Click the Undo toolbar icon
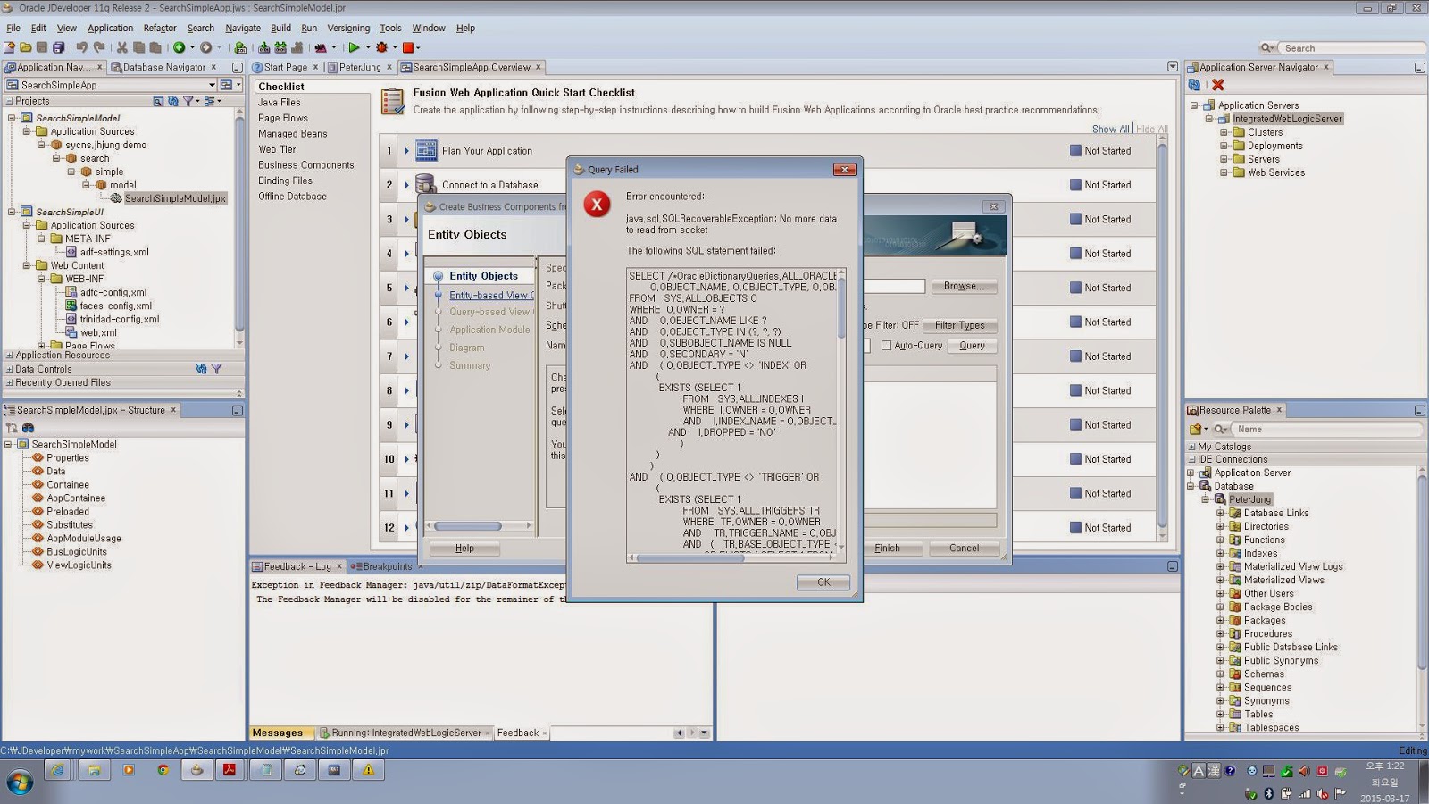This screenshot has height=804, width=1429. tap(82, 47)
